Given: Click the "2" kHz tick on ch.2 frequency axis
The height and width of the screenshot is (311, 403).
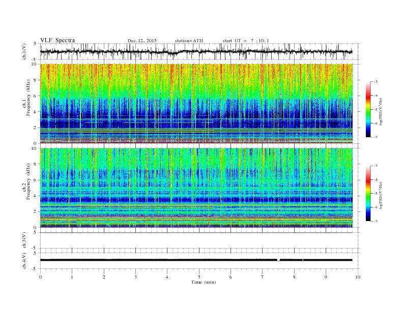Looking at the screenshot, I should 35,212.
